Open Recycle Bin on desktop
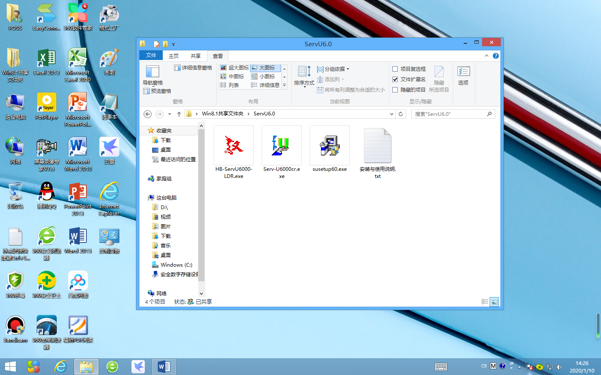 (15, 195)
